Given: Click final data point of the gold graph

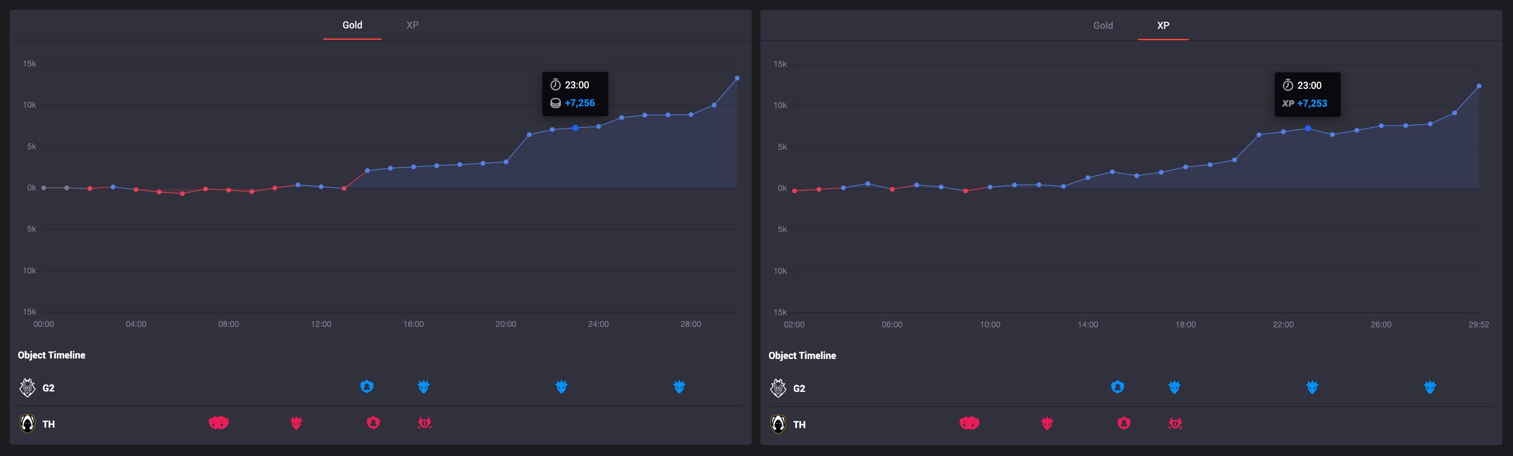Looking at the screenshot, I should point(737,78).
